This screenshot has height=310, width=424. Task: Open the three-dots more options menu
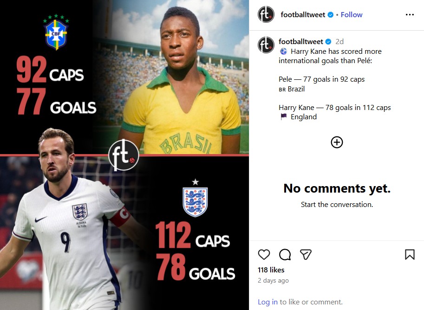pos(410,15)
